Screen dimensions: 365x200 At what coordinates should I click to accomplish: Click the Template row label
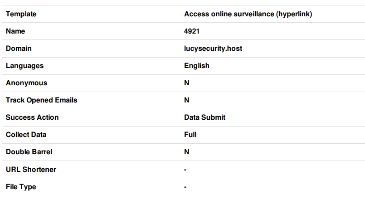21,14
